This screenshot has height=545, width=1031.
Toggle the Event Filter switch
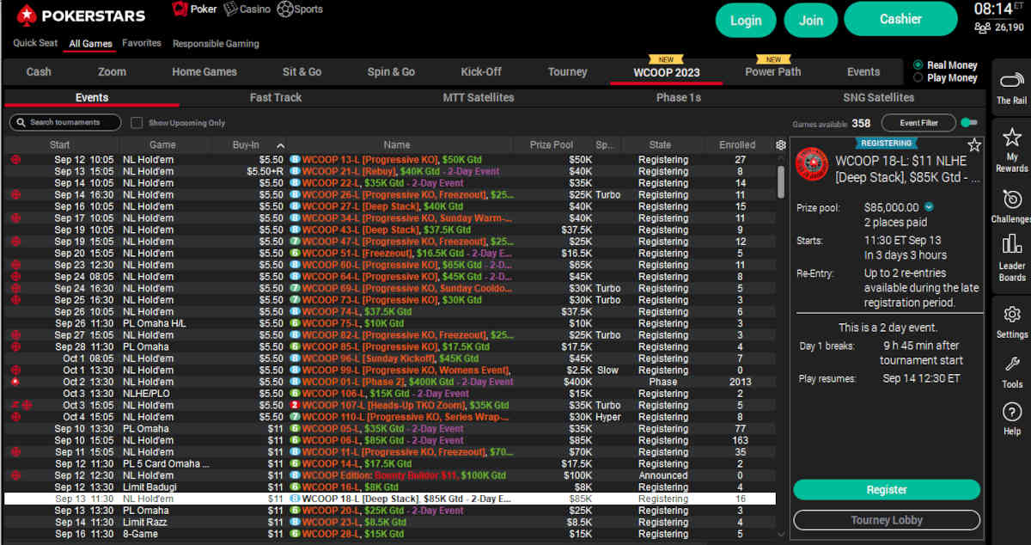[x=969, y=123]
